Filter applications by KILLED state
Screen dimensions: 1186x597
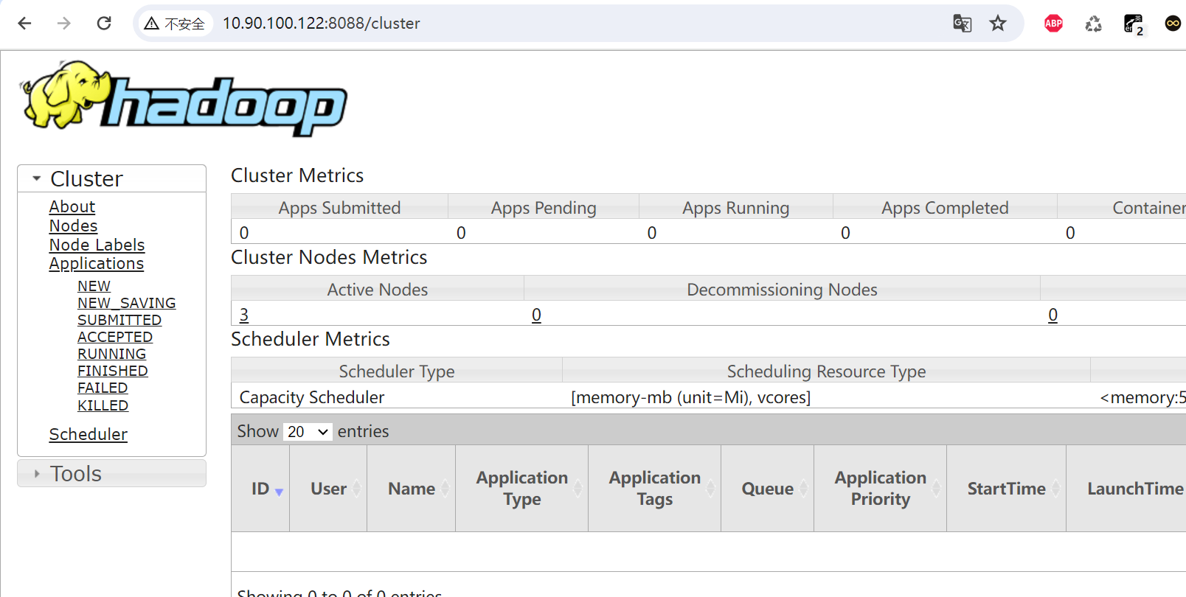[103, 405]
